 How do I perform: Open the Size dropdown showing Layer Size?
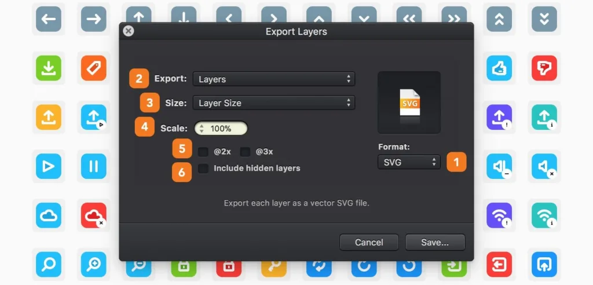(274, 103)
